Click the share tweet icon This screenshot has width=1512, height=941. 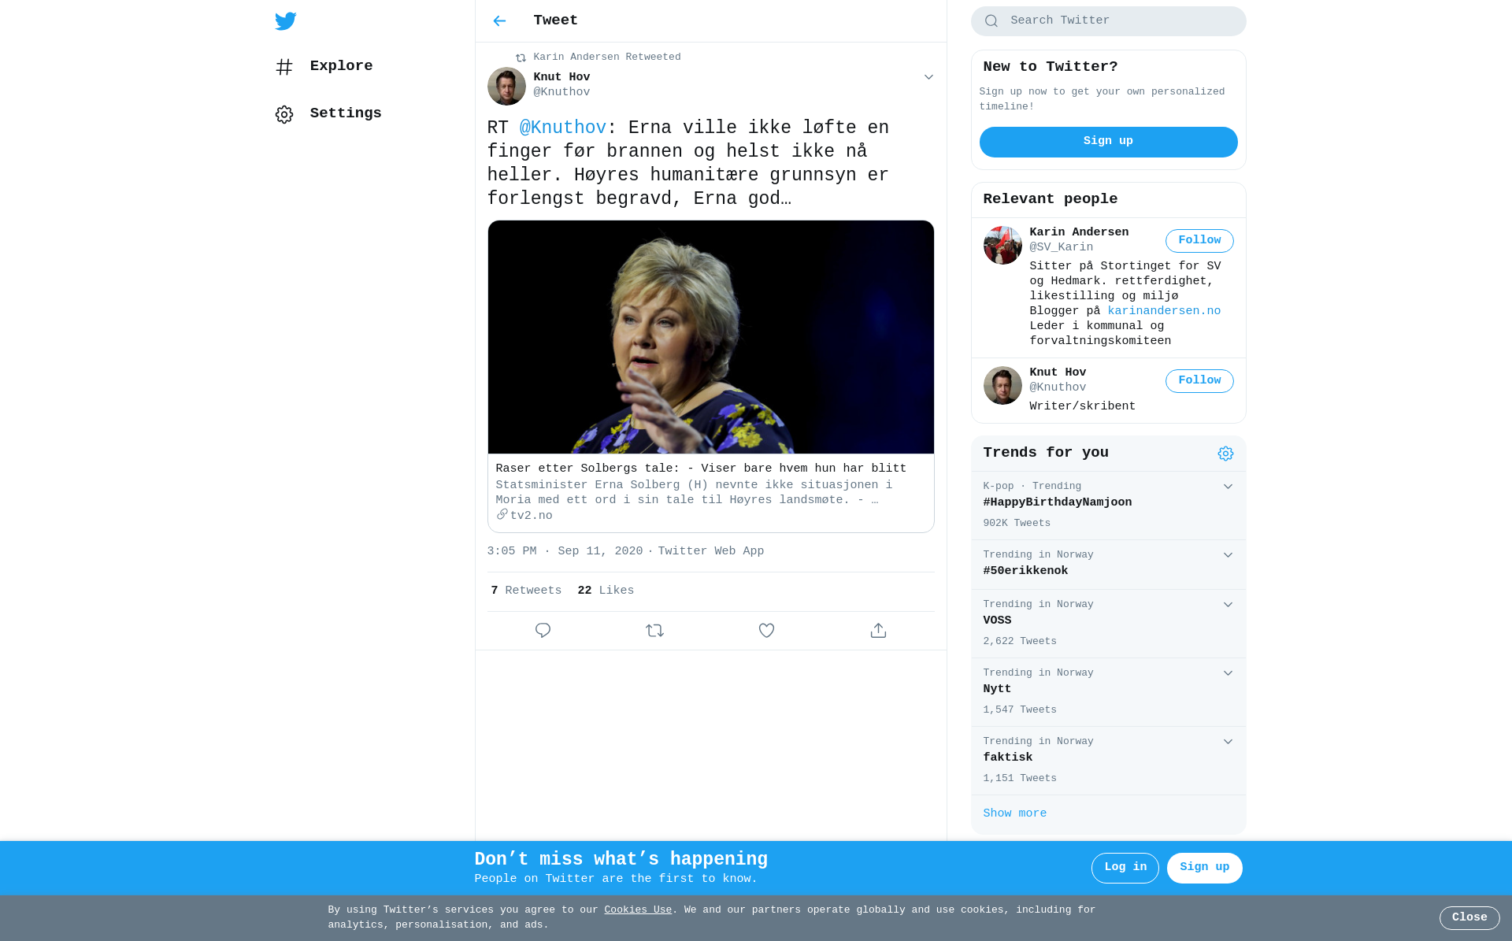(x=878, y=631)
